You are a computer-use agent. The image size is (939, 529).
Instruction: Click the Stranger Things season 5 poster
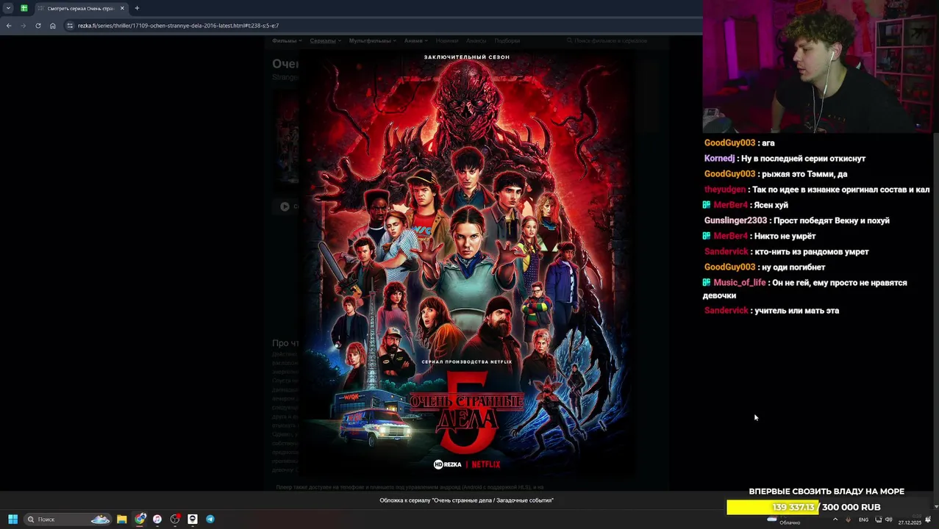point(467,263)
